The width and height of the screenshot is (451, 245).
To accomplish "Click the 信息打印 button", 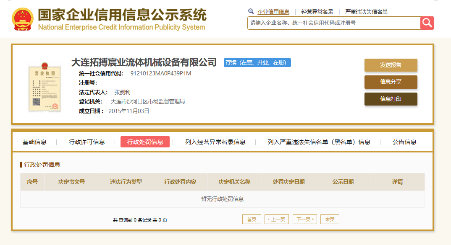I will (x=391, y=99).
